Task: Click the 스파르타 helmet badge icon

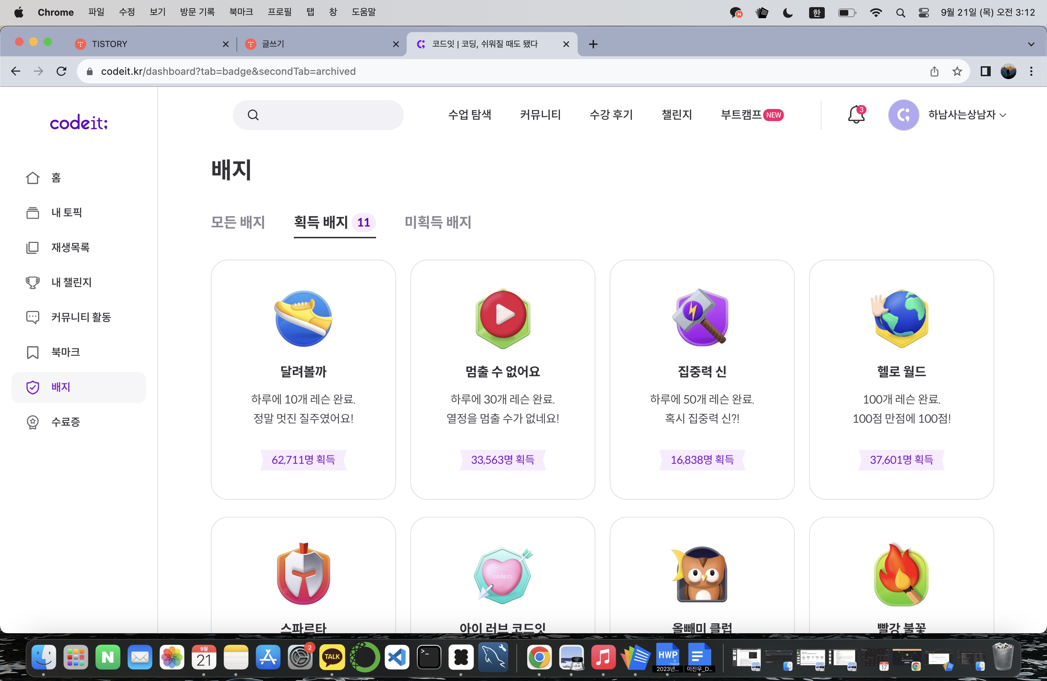Action: click(303, 574)
